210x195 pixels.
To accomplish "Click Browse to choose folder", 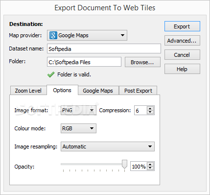I will [142, 62].
